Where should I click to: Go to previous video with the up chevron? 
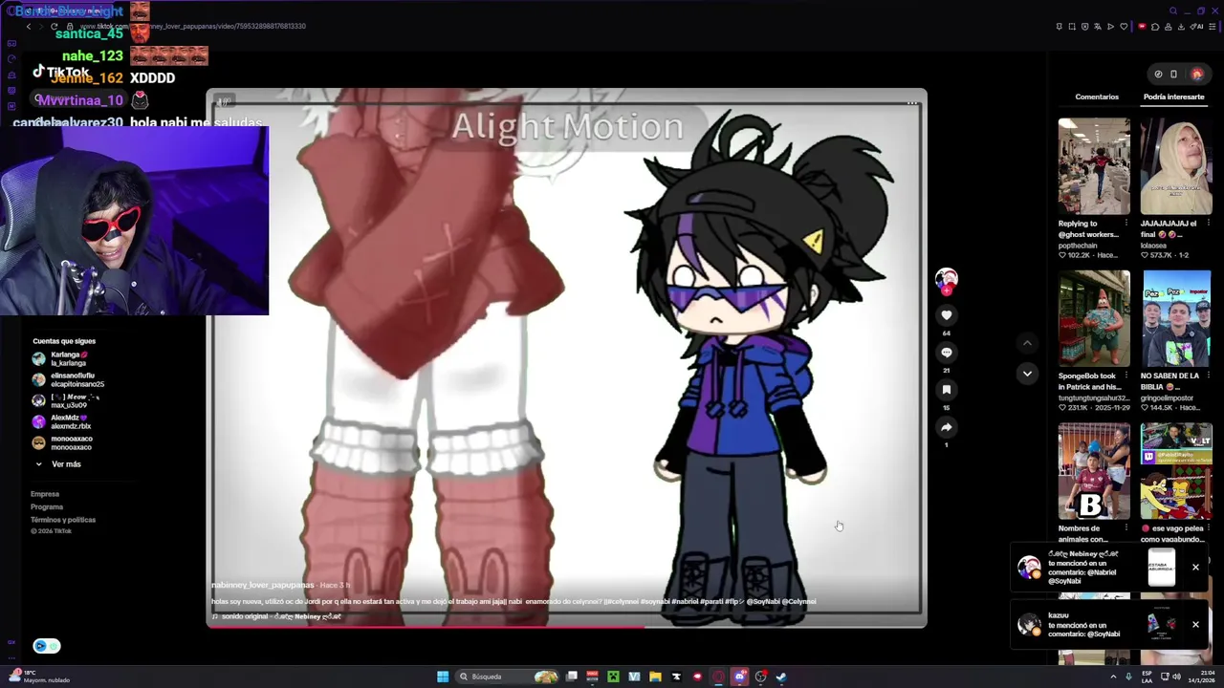pos(1027,343)
